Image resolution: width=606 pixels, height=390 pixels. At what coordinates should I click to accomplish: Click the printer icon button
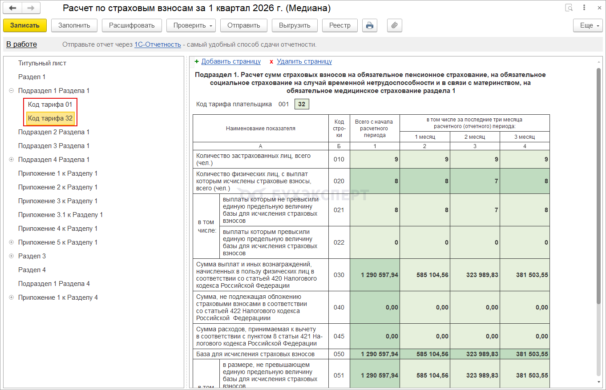click(369, 25)
